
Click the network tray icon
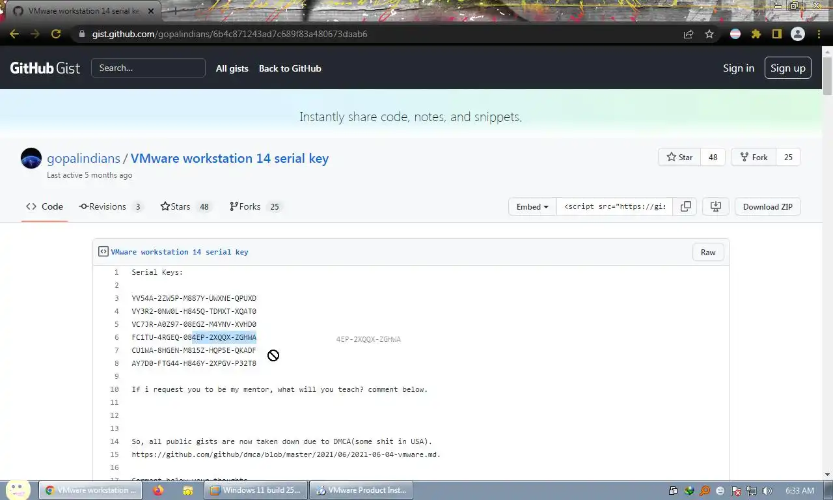pyautogui.click(x=751, y=491)
